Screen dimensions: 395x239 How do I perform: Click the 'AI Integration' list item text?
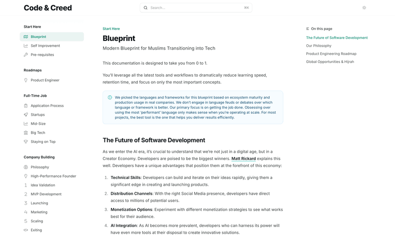pos(124,226)
